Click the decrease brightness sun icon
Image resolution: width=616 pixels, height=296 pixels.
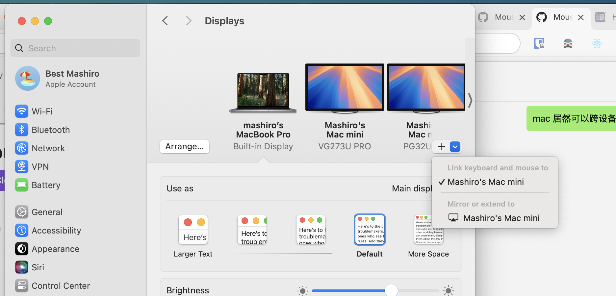click(303, 291)
